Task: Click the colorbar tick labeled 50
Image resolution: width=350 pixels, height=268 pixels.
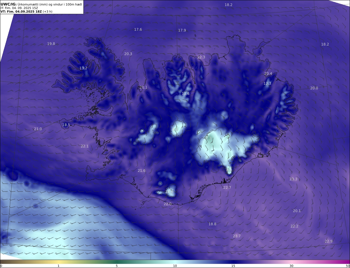Action: [348, 266]
